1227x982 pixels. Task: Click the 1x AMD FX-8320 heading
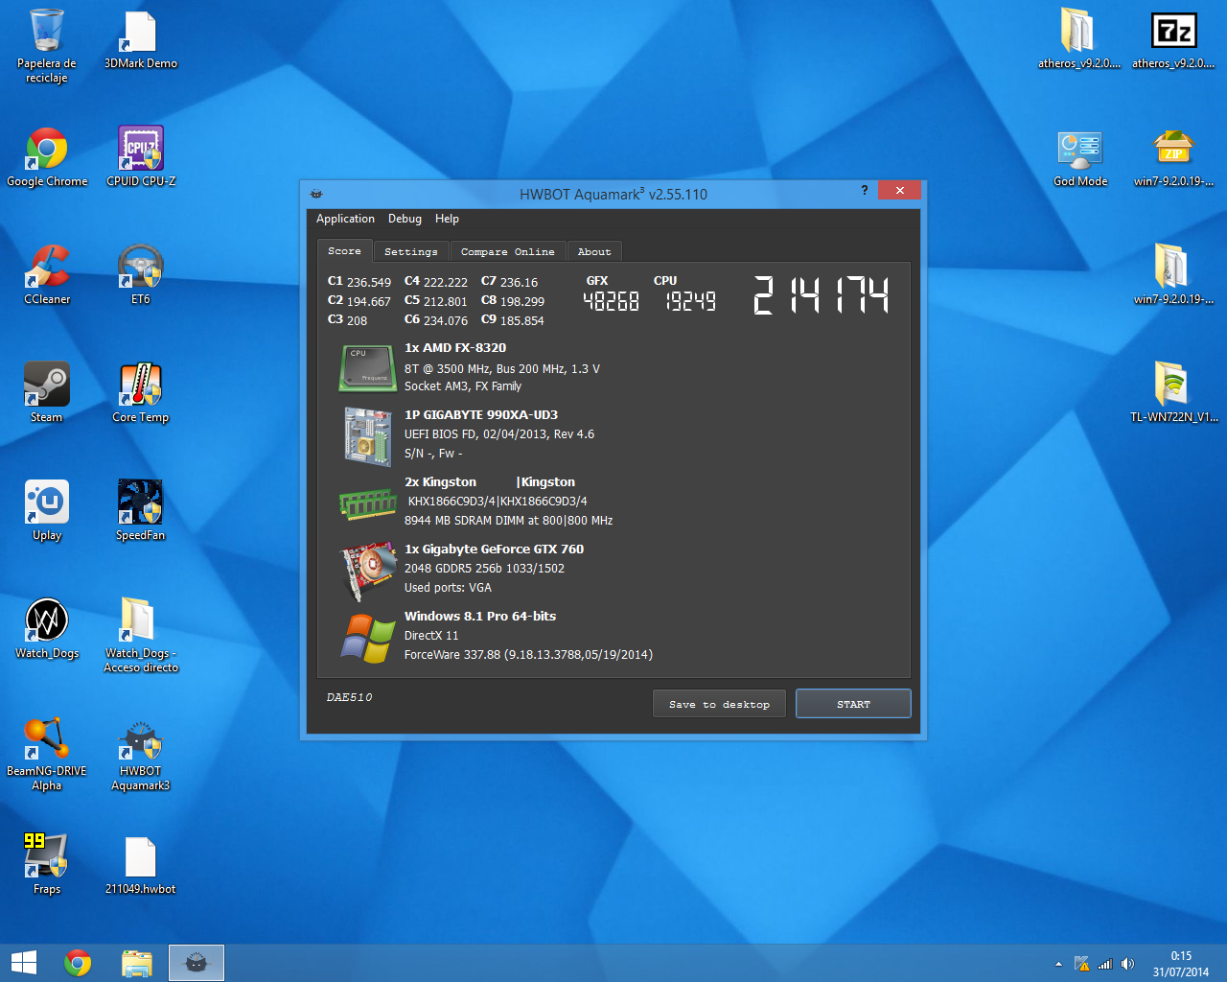[x=455, y=348]
